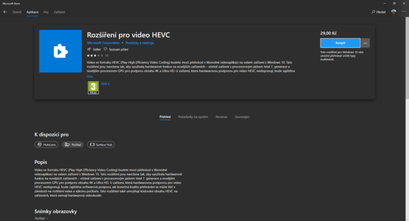Open the Microsoft Corporation publisher link
The image size is (409, 221).
(x=104, y=42)
